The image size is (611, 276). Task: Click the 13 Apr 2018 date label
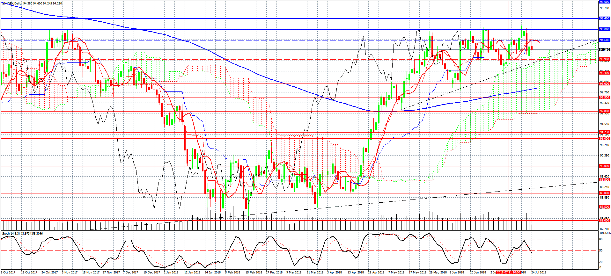coord(356,272)
